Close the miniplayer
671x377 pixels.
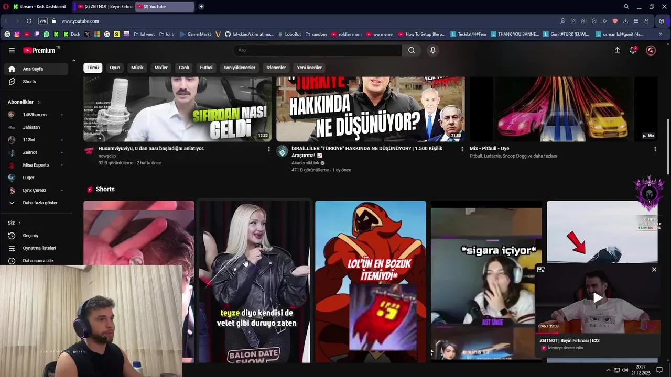[x=654, y=270]
